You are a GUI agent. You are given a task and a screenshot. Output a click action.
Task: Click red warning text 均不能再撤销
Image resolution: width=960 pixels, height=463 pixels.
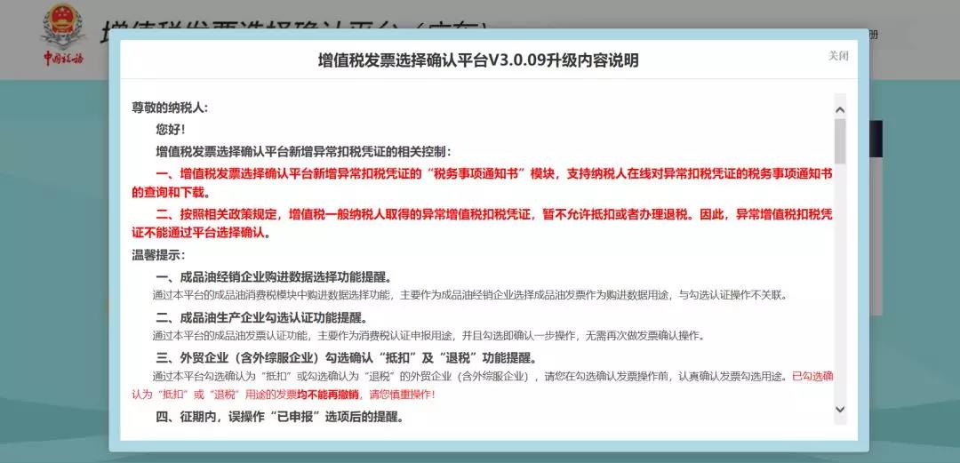(x=327, y=395)
